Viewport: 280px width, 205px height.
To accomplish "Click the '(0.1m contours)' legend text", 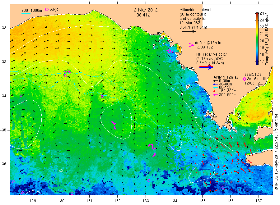I will 193,14.
